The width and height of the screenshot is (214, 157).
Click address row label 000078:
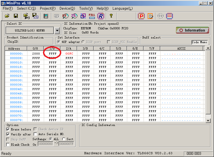[17, 120]
